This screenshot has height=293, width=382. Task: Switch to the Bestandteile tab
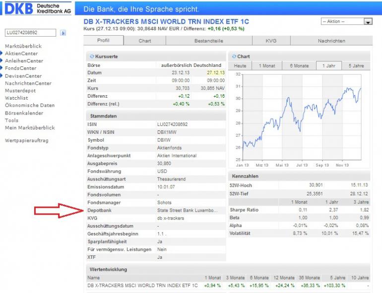tap(209, 41)
